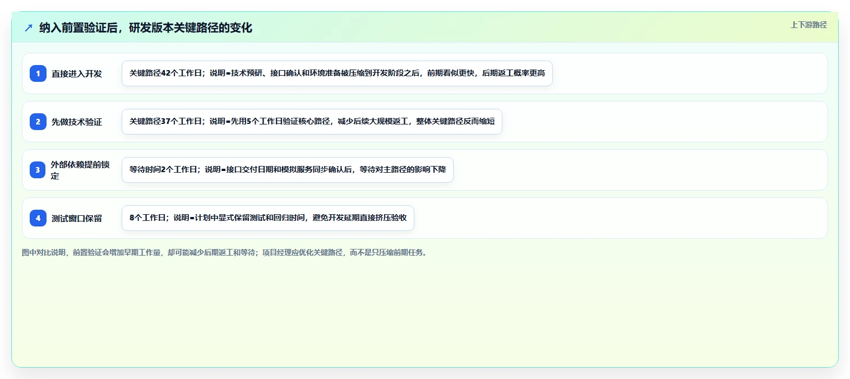Select the 先做技术验证 step label
The image size is (850, 379).
[x=77, y=122]
